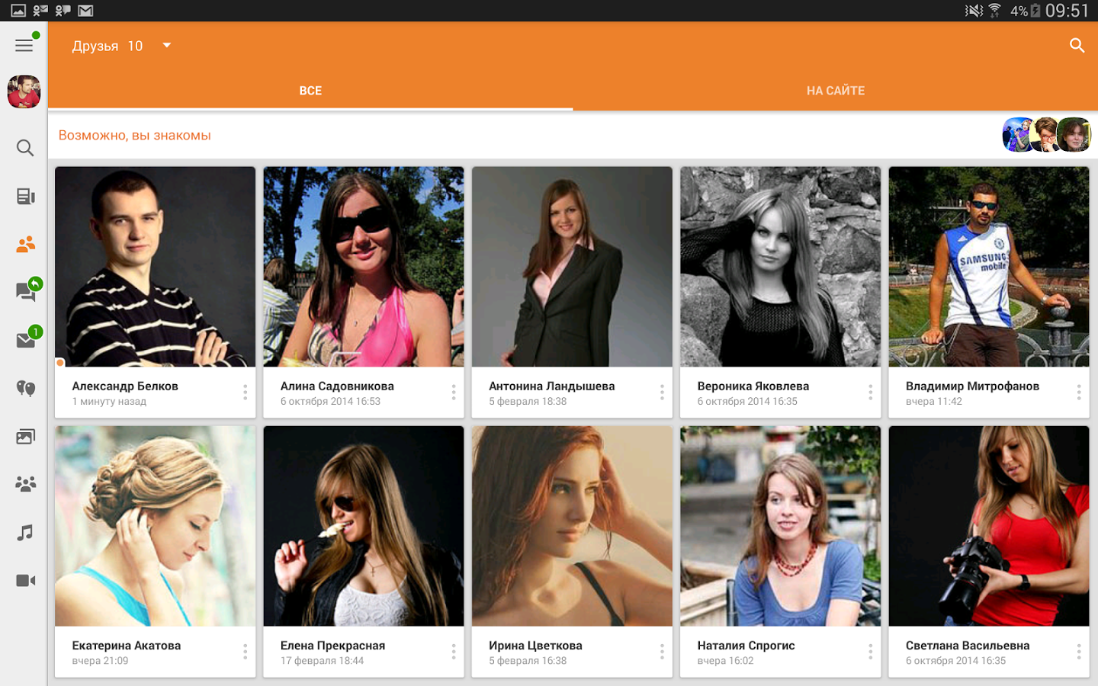Select the ВСЕ tab
Screen dimensions: 1098x686
310,91
